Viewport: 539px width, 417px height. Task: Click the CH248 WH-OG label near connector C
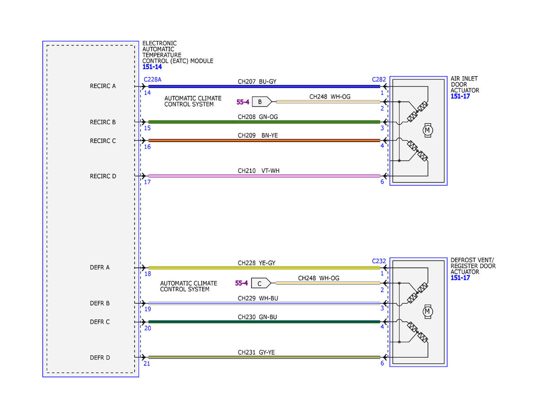319,278
